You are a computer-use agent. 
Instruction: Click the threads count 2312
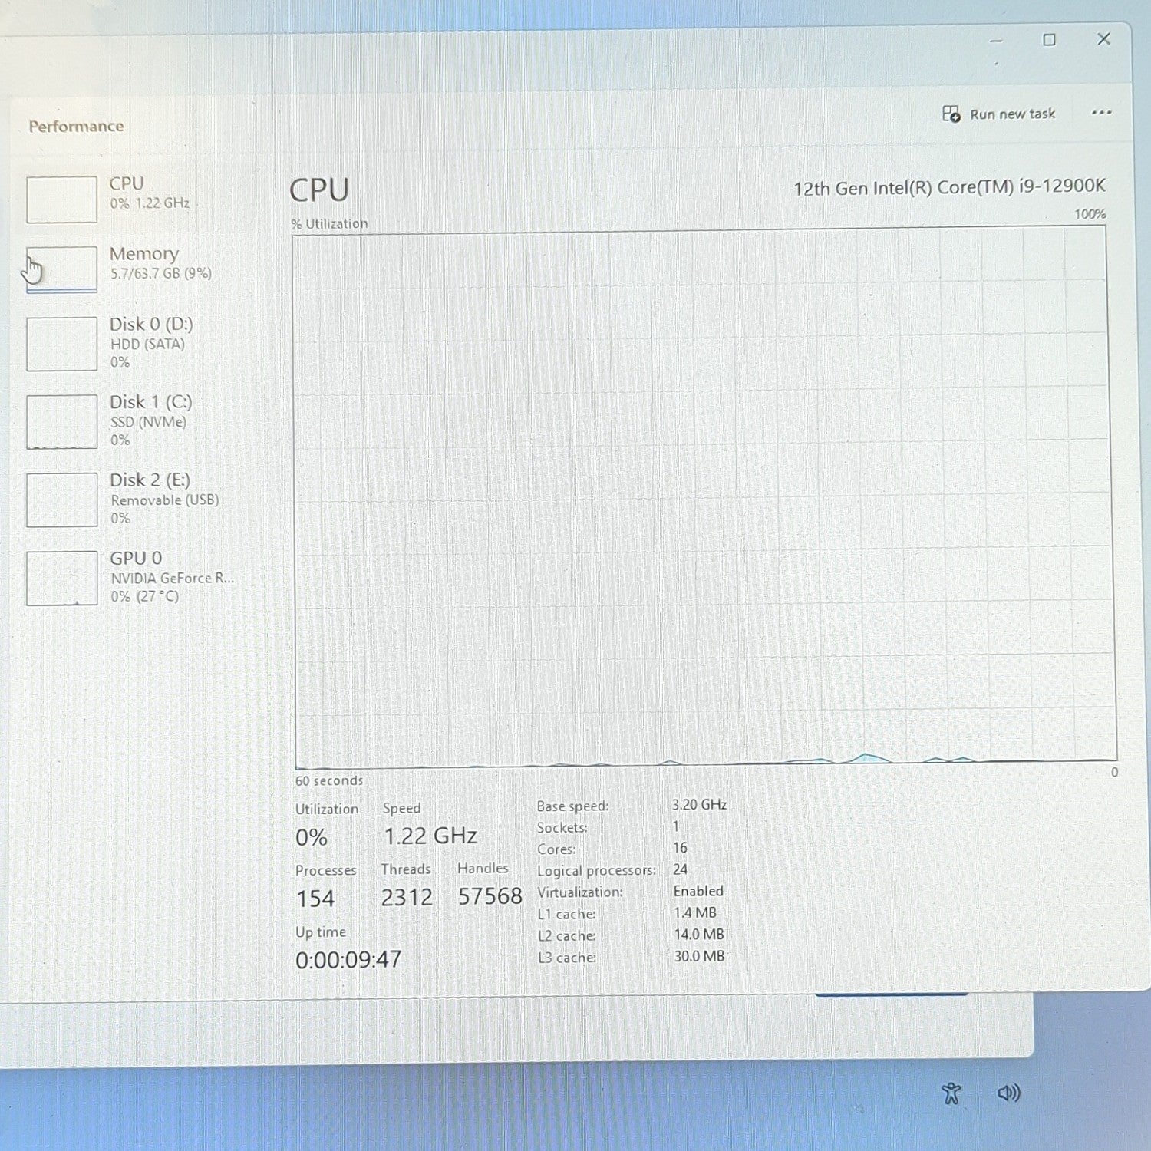tap(407, 897)
